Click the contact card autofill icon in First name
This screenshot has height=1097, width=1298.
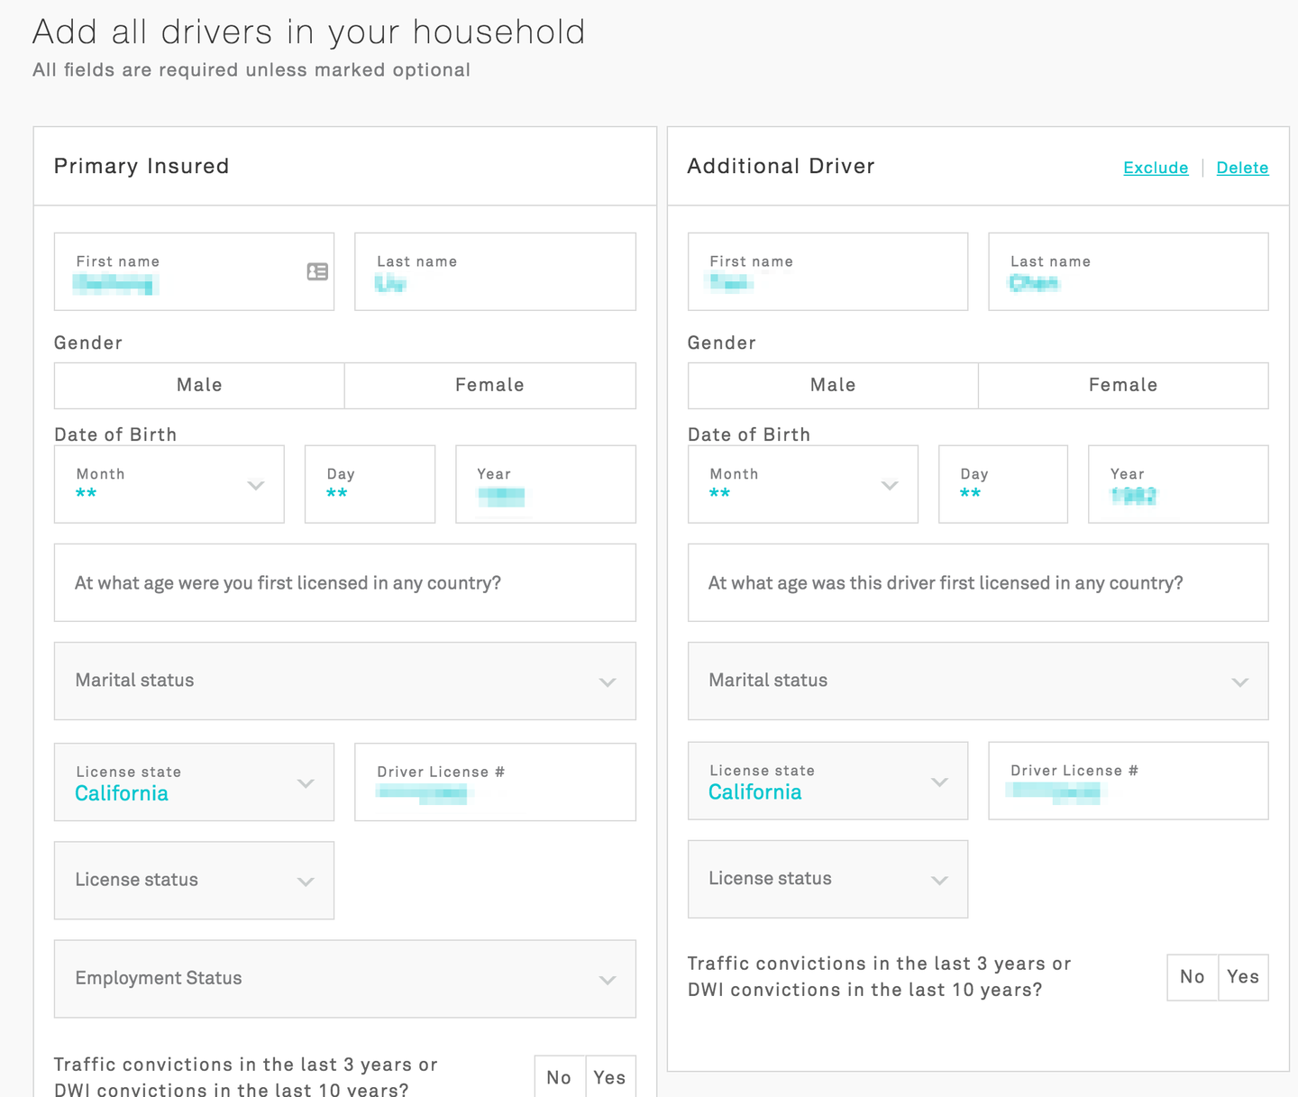(317, 271)
